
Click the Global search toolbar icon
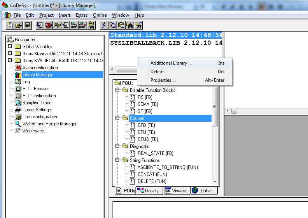pyautogui.click(x=91, y=25)
